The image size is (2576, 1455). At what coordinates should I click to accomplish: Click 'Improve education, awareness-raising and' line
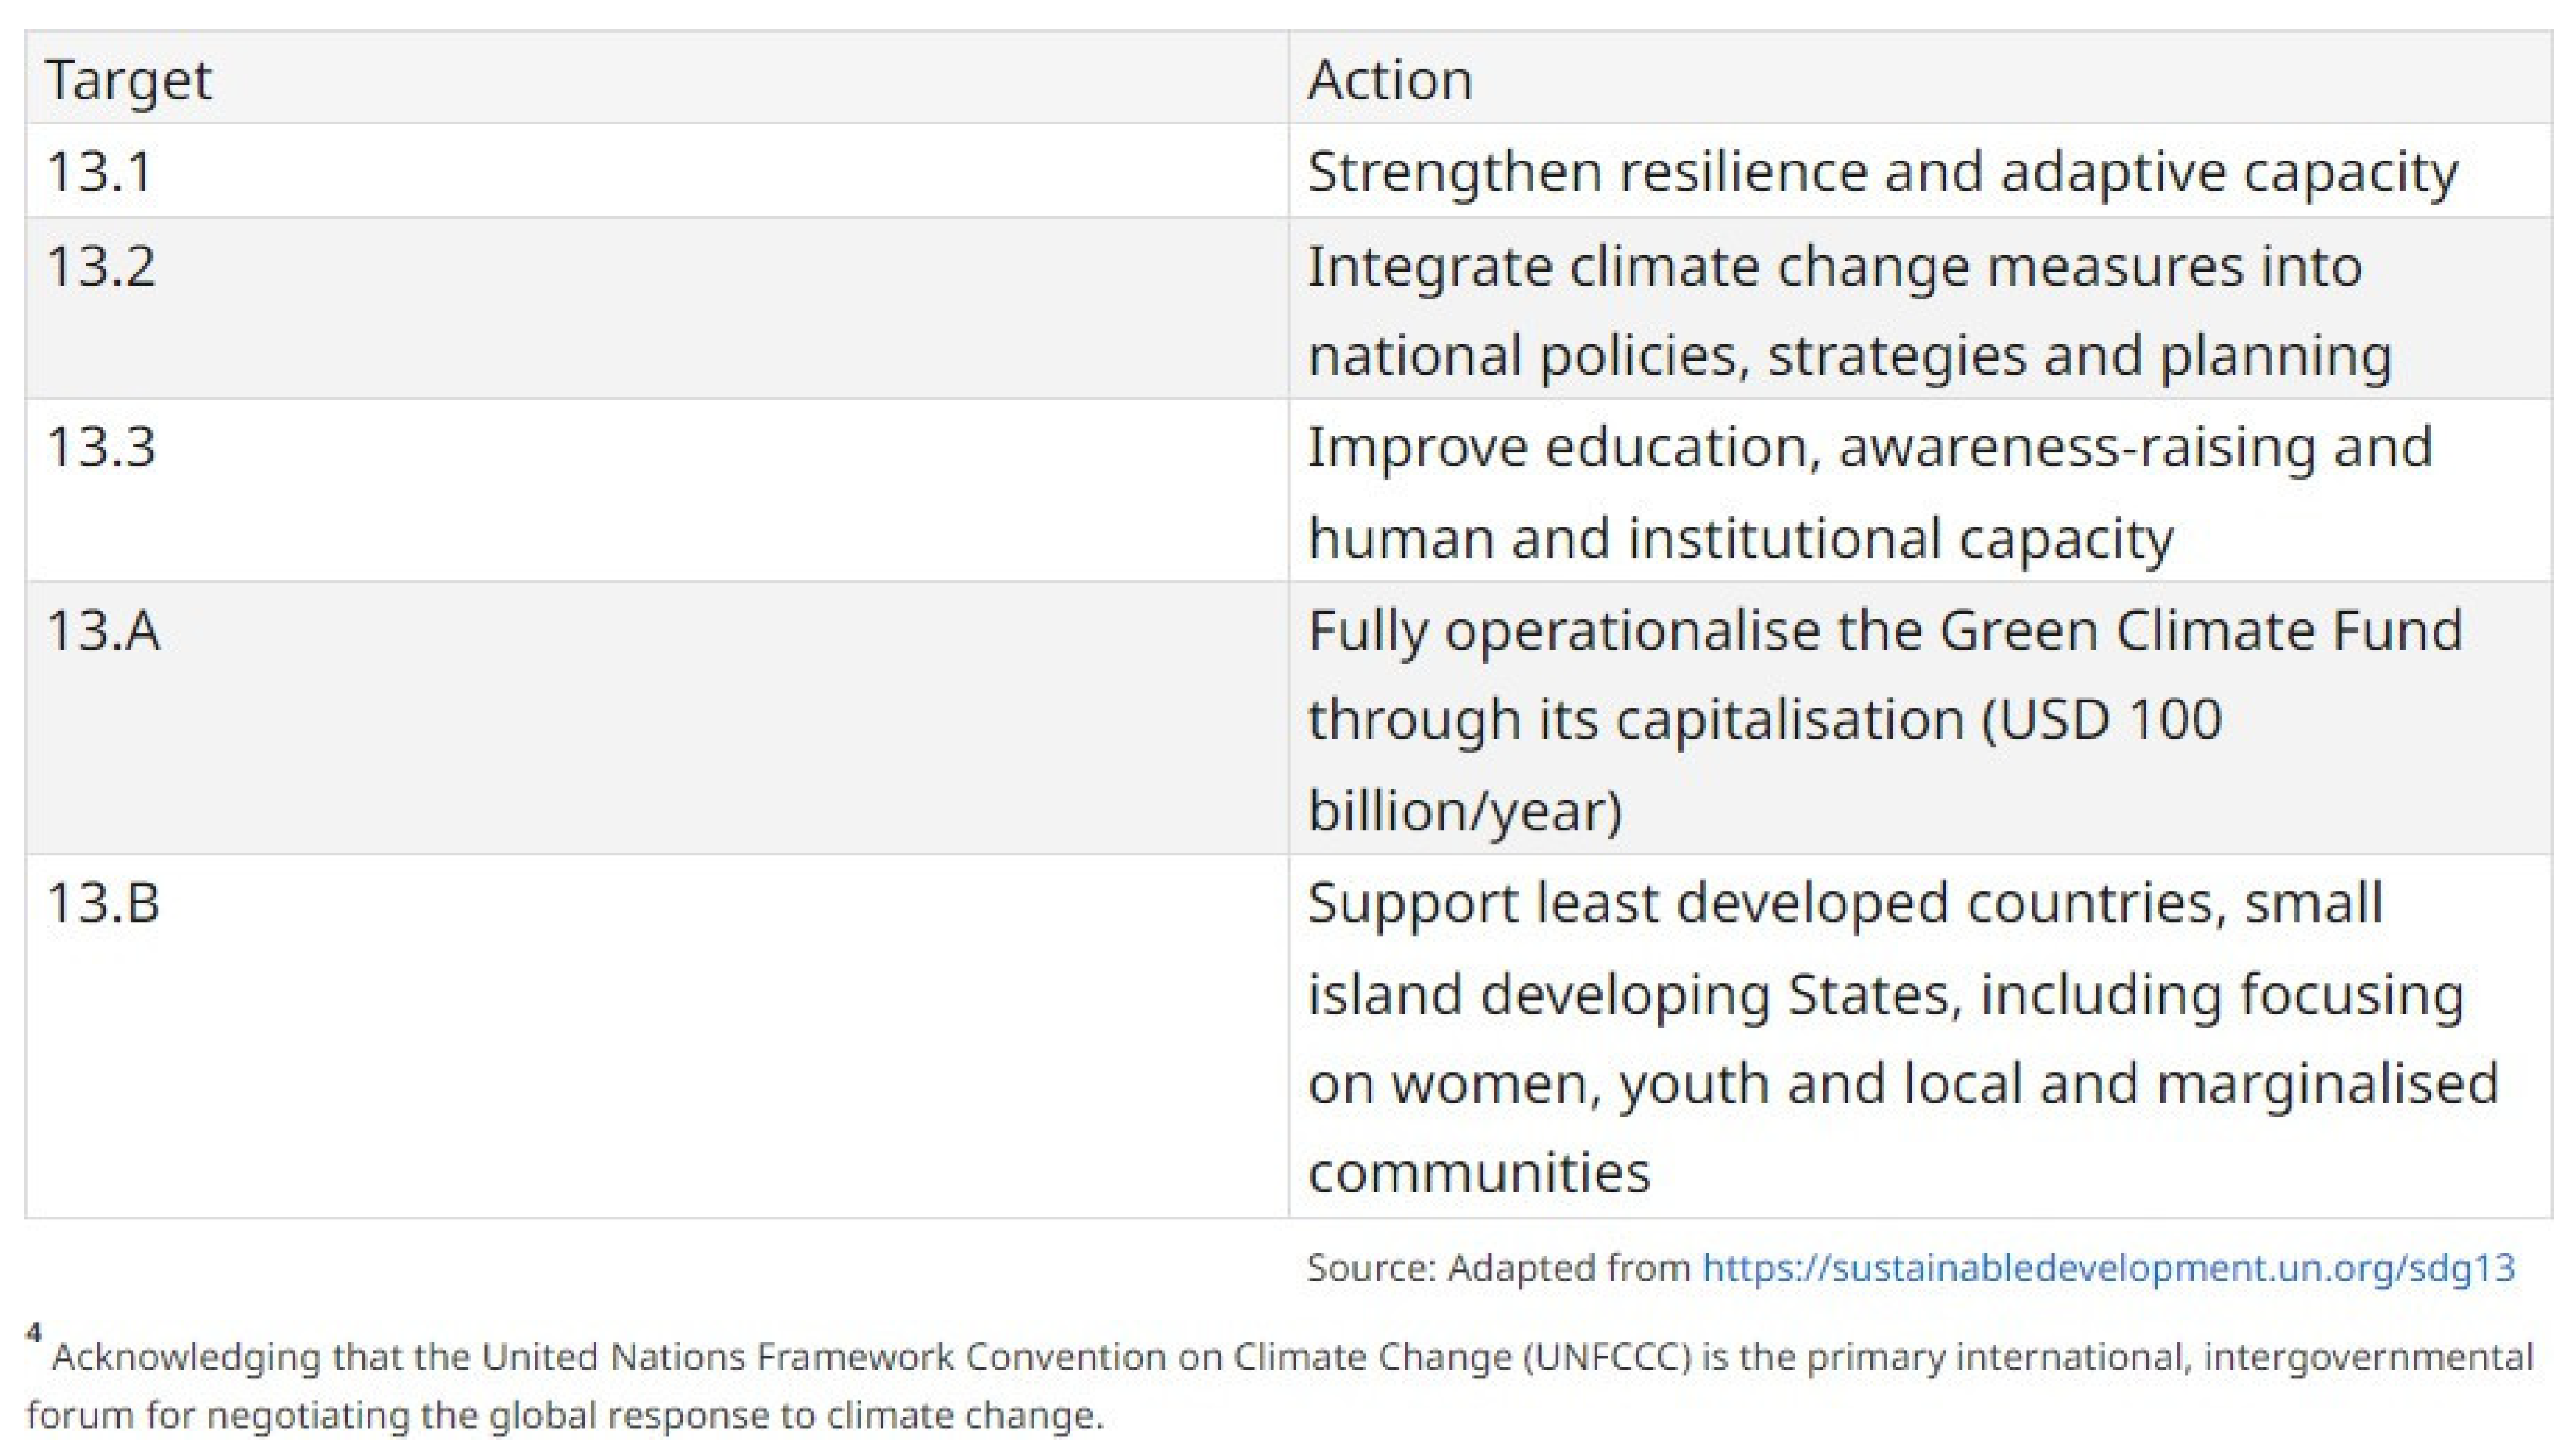point(1869,447)
